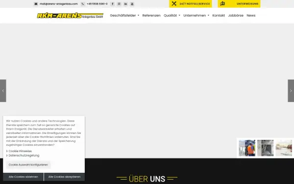Click Alle Cookies ablehnen button
This screenshot has height=184, width=294.
click(23, 177)
